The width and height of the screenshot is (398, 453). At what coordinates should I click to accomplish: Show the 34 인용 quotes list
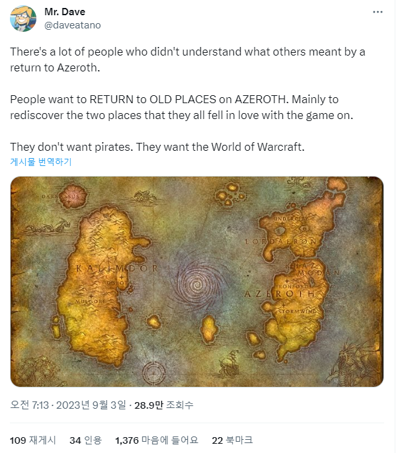(x=85, y=440)
